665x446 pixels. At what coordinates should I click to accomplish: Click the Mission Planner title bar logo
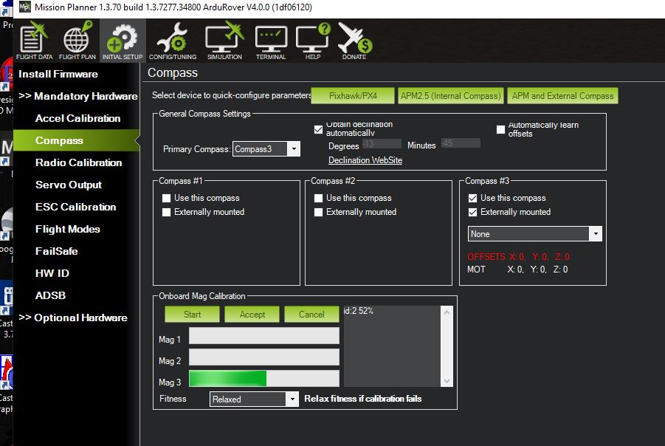point(25,7)
